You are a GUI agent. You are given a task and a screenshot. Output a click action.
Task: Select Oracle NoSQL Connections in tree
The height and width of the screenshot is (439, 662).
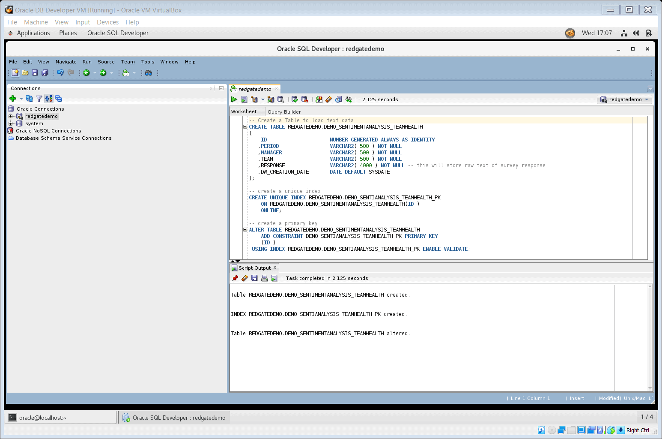48,131
